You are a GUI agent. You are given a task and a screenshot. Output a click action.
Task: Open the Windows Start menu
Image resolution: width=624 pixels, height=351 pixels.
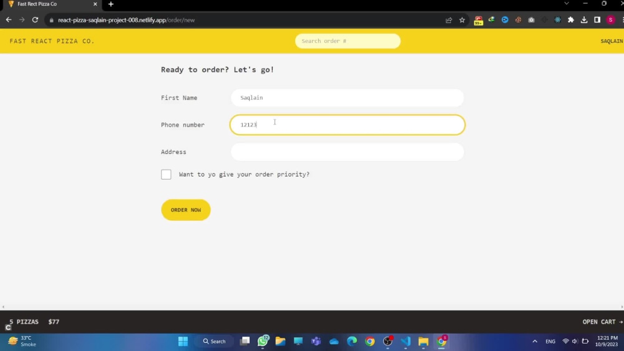(x=183, y=341)
